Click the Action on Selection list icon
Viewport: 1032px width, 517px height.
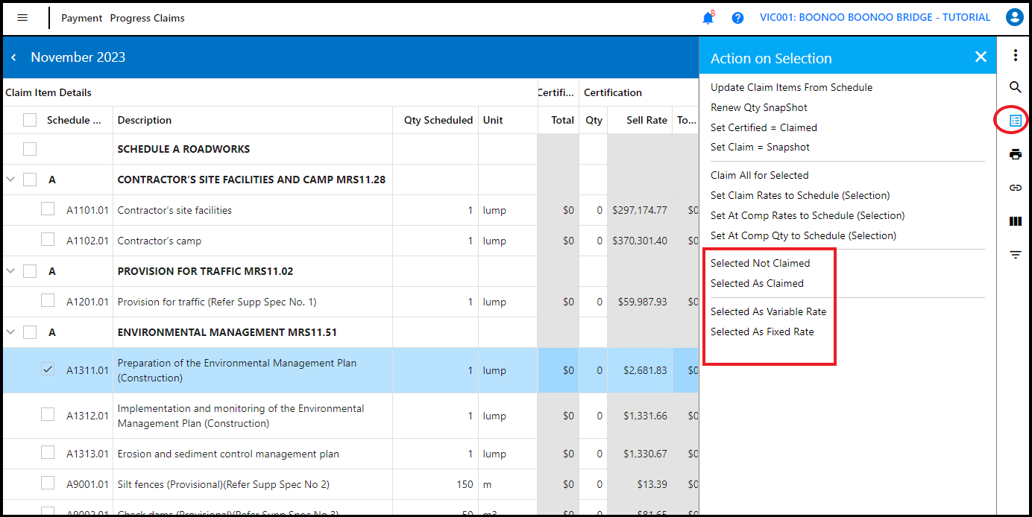point(1015,120)
